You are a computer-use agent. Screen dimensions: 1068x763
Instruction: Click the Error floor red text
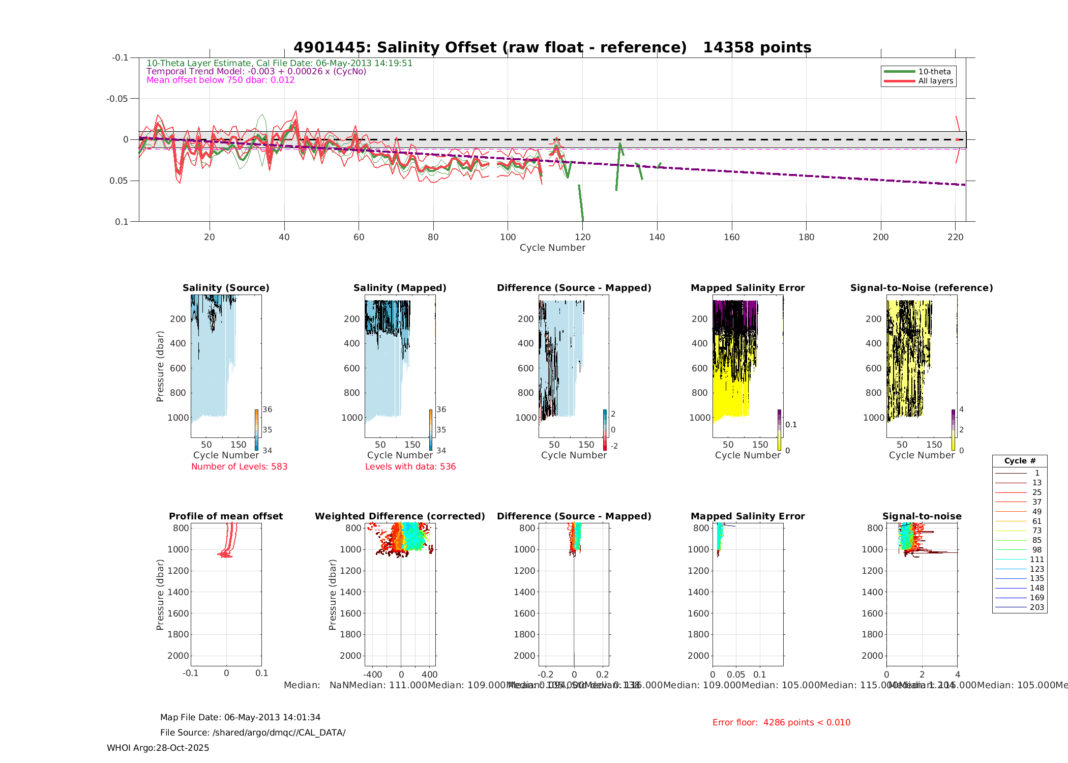[x=781, y=722]
